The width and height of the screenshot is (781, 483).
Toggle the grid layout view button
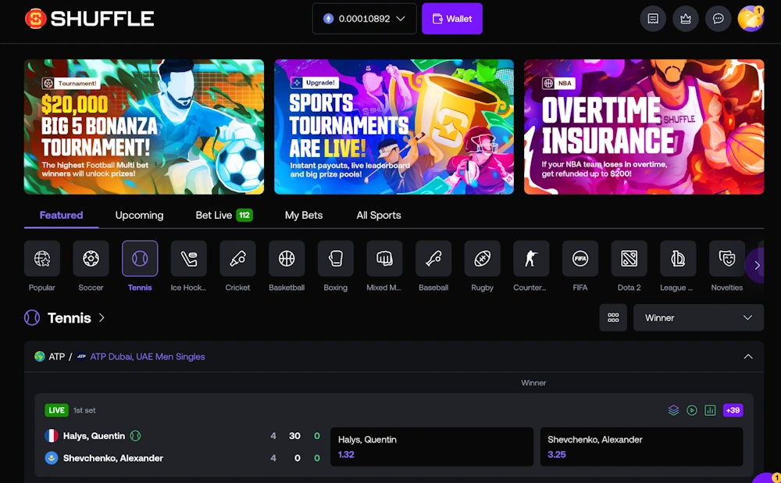[613, 318]
